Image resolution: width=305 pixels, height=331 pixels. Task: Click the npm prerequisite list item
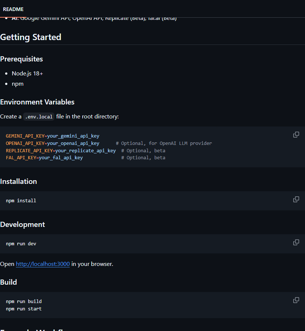tap(18, 84)
